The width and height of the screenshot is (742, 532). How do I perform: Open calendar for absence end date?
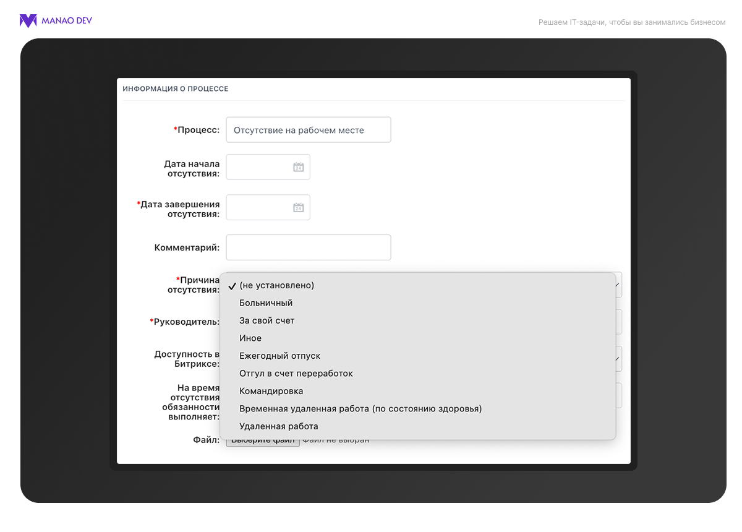[x=298, y=208]
